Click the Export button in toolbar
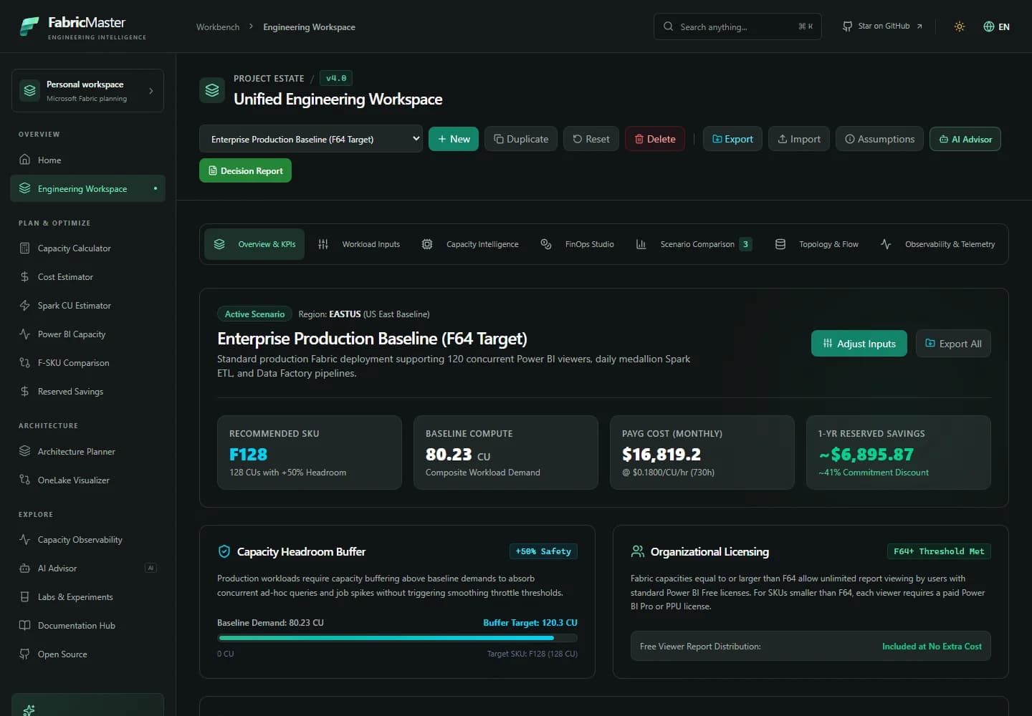The height and width of the screenshot is (716, 1032). pos(732,139)
